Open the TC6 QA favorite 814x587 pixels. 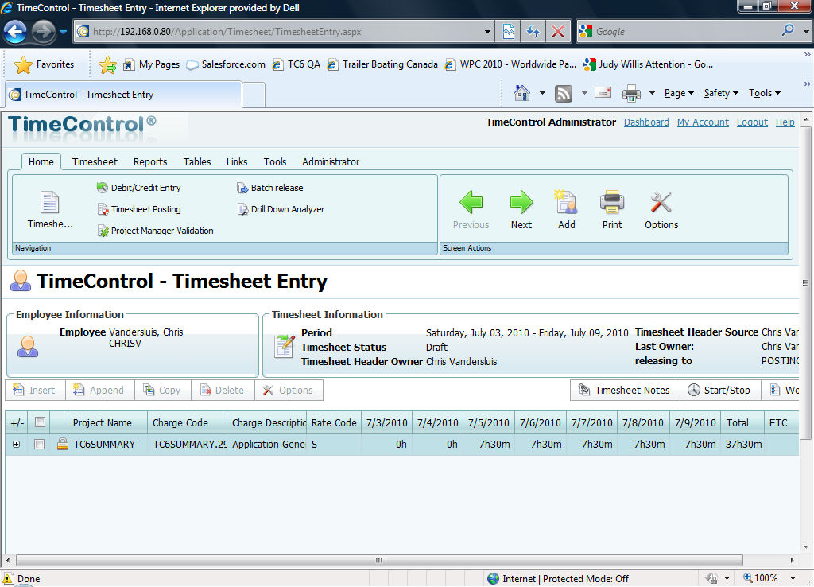tap(297, 64)
